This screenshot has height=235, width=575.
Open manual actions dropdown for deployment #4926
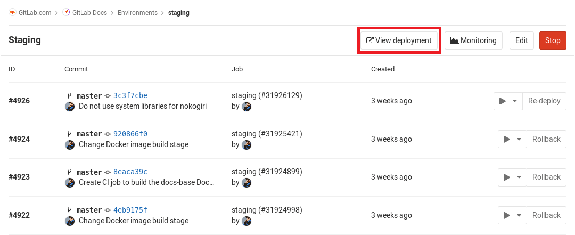click(508, 101)
